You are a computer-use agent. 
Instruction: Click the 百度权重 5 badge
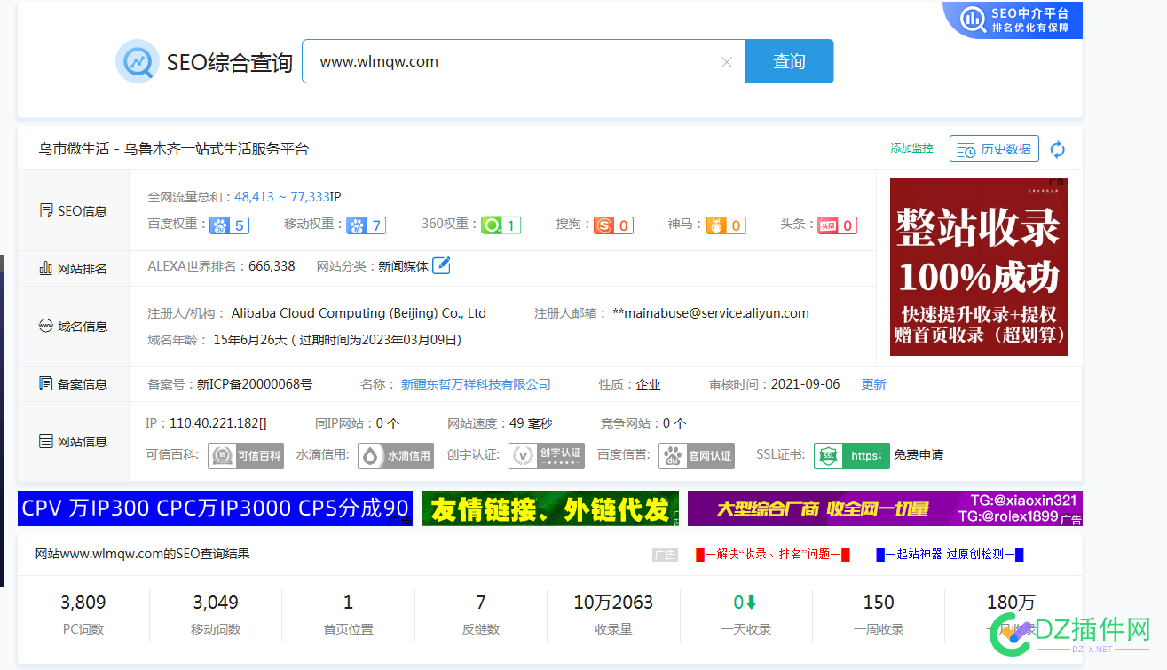click(229, 225)
